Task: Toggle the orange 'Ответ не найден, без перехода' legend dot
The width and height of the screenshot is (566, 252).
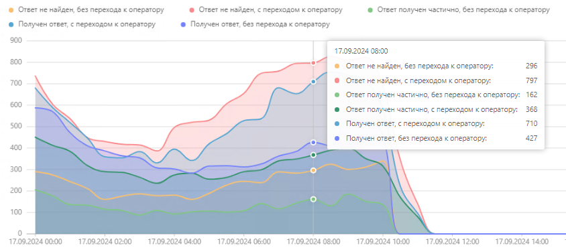Action: coord(11,10)
